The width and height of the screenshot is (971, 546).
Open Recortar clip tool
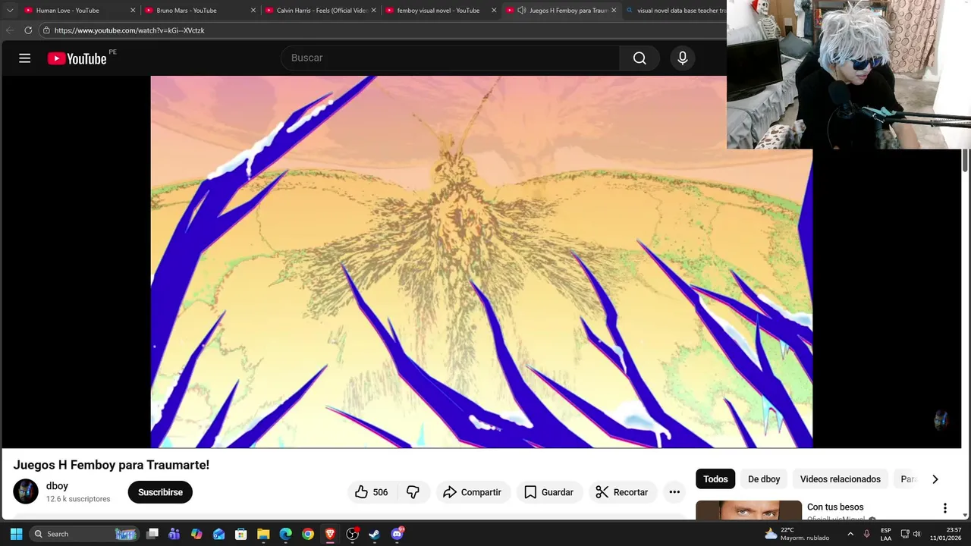(622, 492)
